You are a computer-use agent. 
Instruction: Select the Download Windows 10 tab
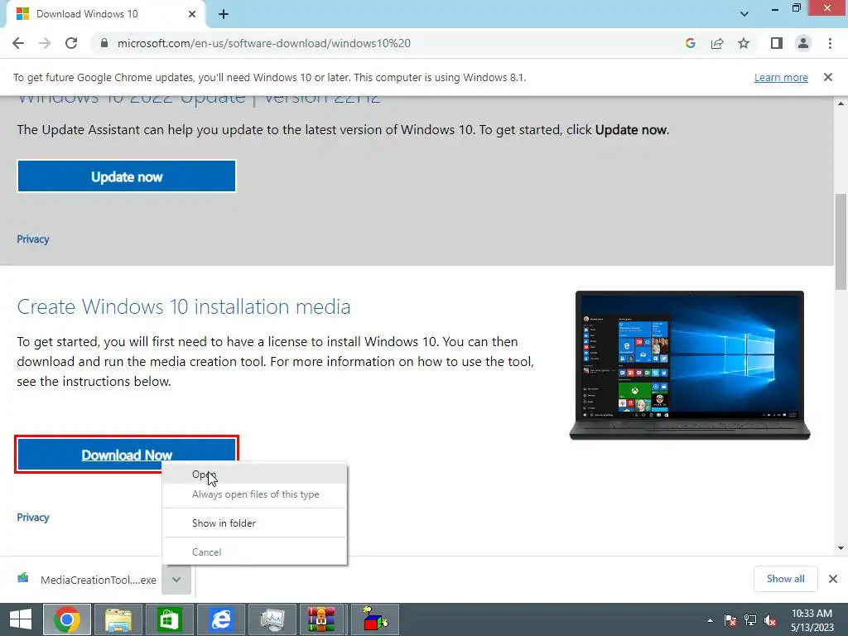(105, 14)
